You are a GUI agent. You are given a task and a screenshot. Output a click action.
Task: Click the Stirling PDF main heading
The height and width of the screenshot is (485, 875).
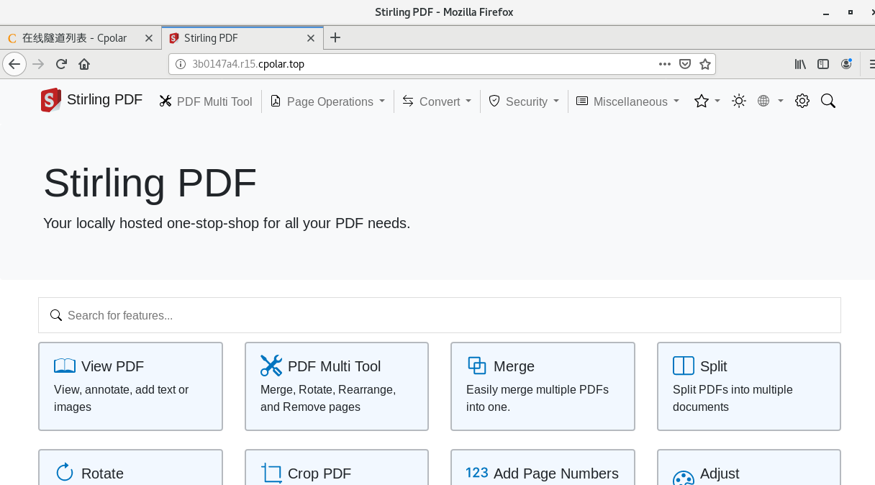click(x=150, y=183)
